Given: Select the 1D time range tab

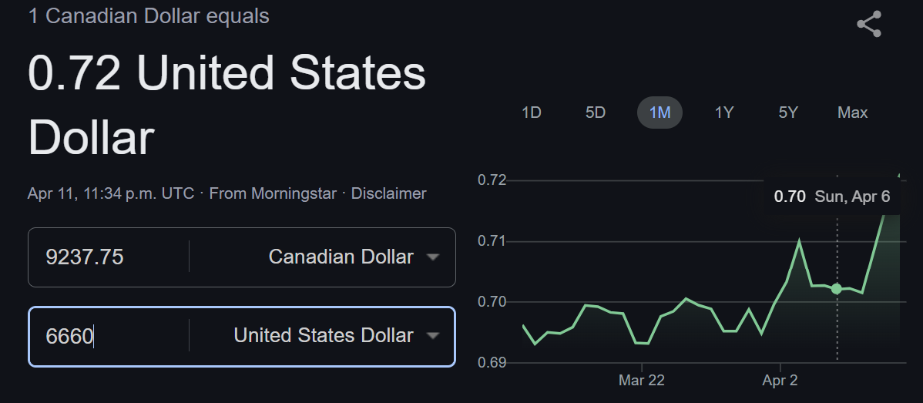Looking at the screenshot, I should point(532,113).
